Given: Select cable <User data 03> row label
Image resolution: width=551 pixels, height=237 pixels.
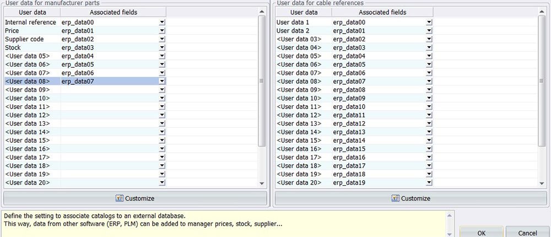Looking at the screenshot, I should 299,39.
